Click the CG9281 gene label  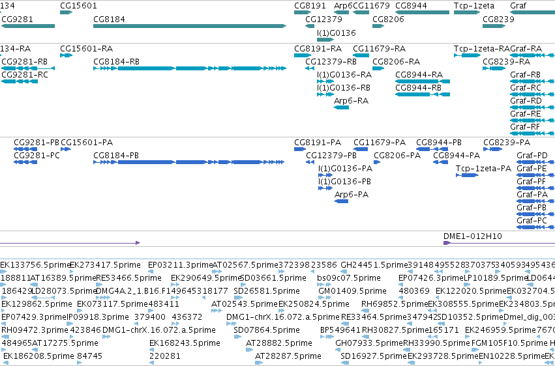click(x=18, y=19)
